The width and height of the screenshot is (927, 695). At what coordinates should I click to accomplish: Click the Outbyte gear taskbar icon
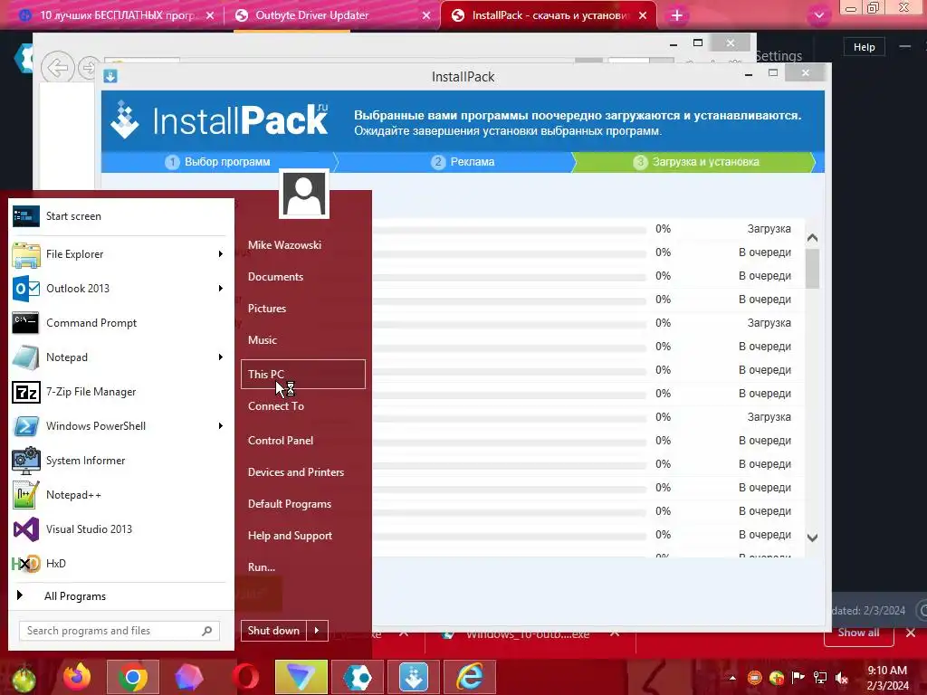point(358,677)
